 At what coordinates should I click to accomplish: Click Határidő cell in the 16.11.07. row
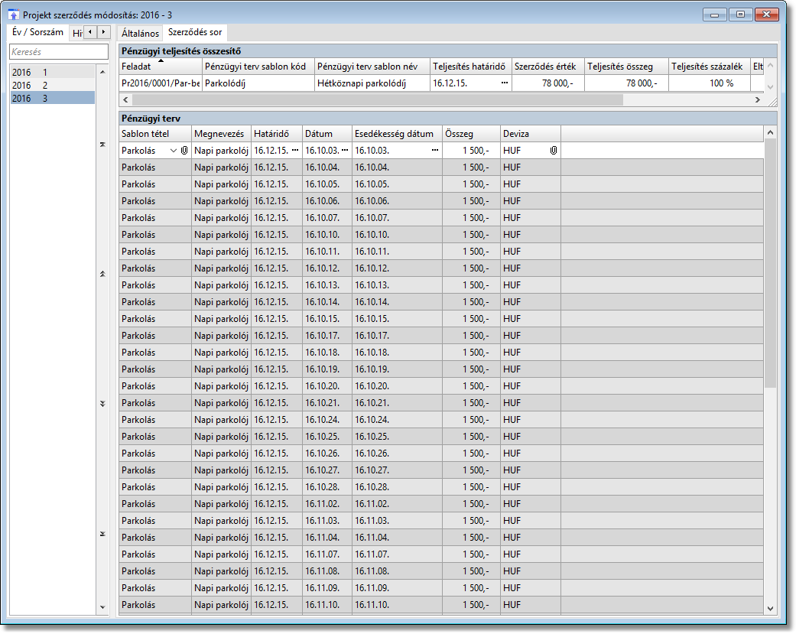tap(277, 554)
